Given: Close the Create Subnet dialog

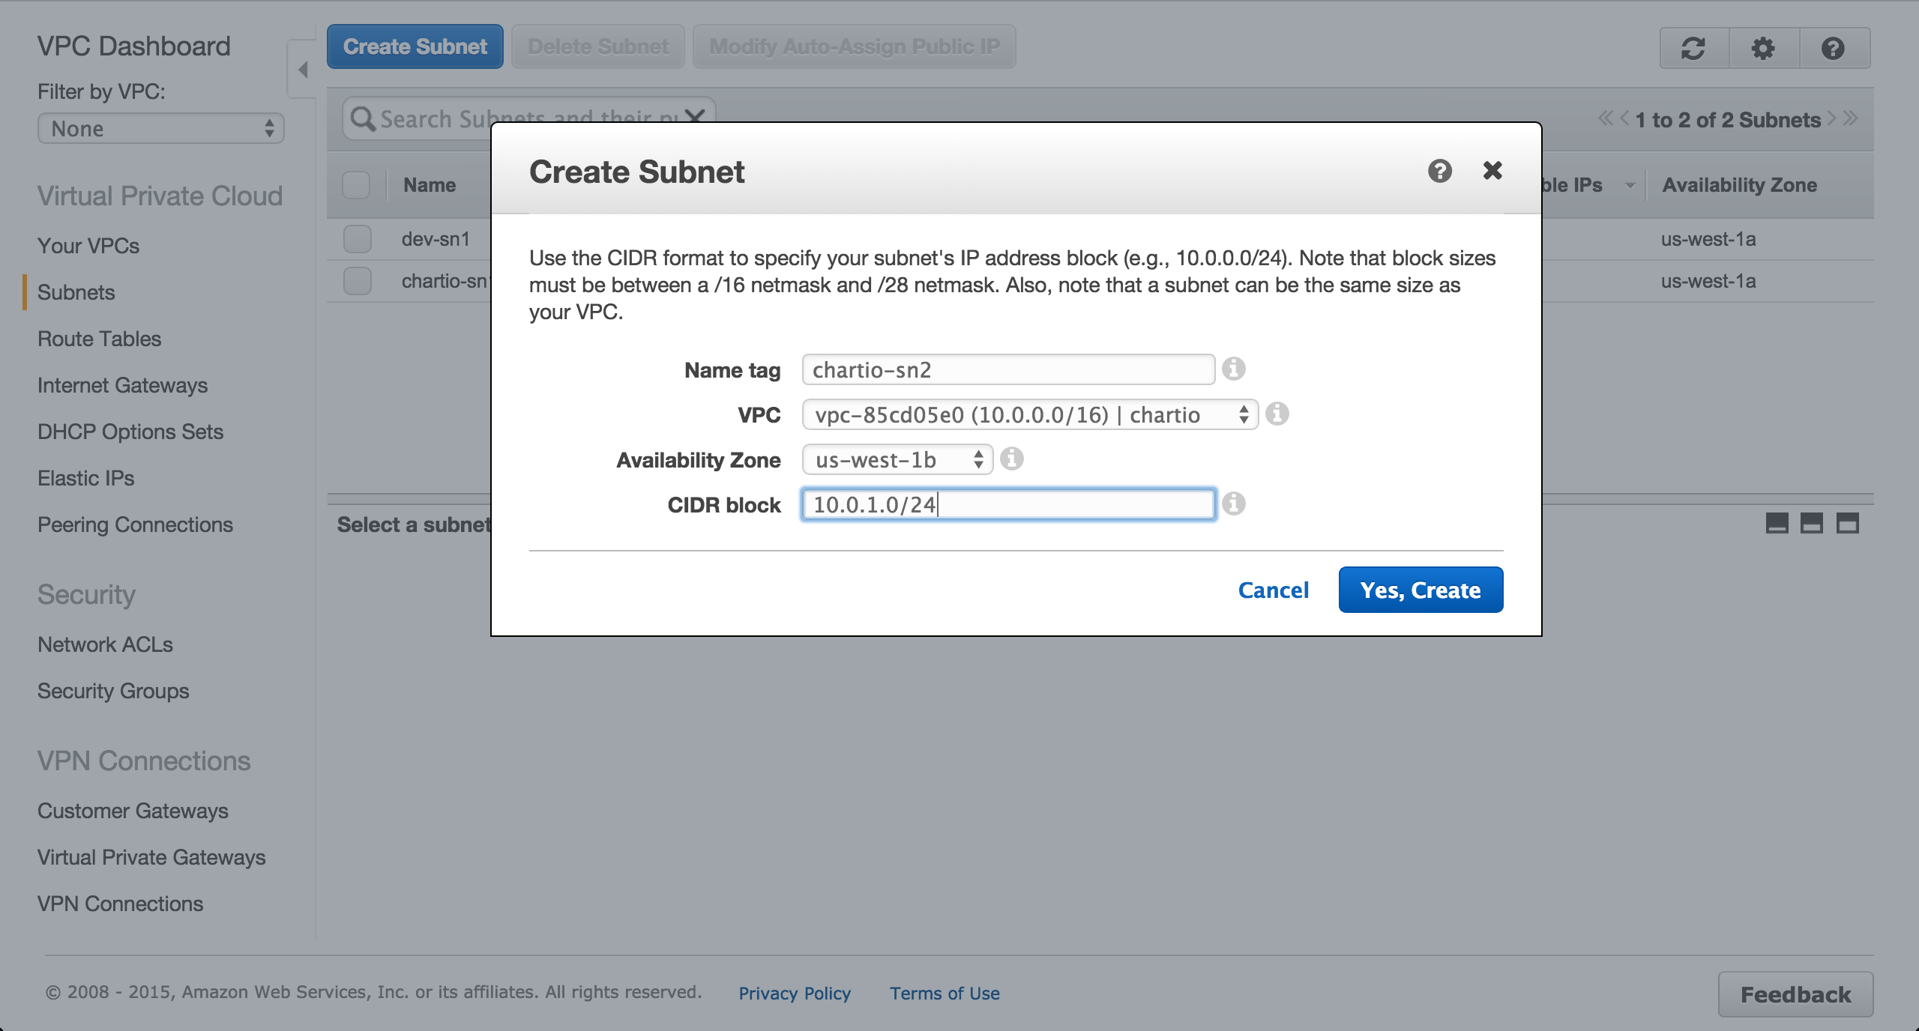Looking at the screenshot, I should [x=1492, y=171].
